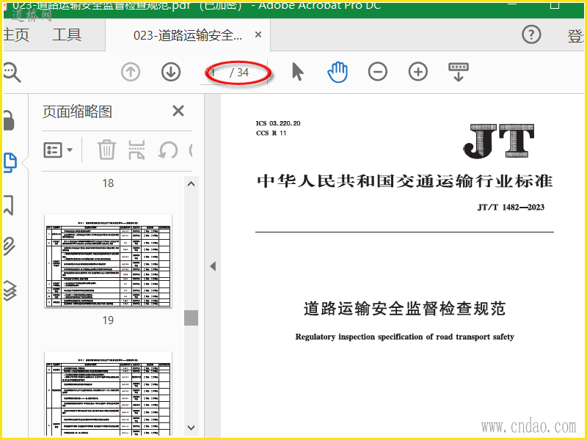Viewport: 587px width, 440px height.
Task: Click thumbnail scrollbar up arrow
Action: coord(192,184)
